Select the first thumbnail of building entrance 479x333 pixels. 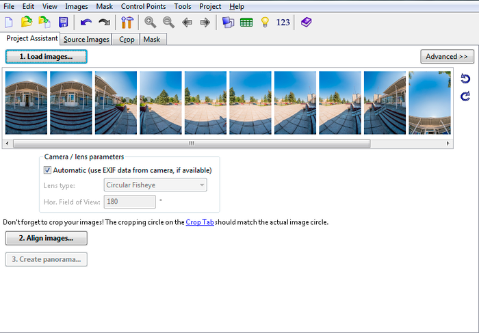(x=26, y=103)
